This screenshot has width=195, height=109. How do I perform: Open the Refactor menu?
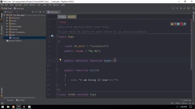pyautogui.click(x=33, y=5)
